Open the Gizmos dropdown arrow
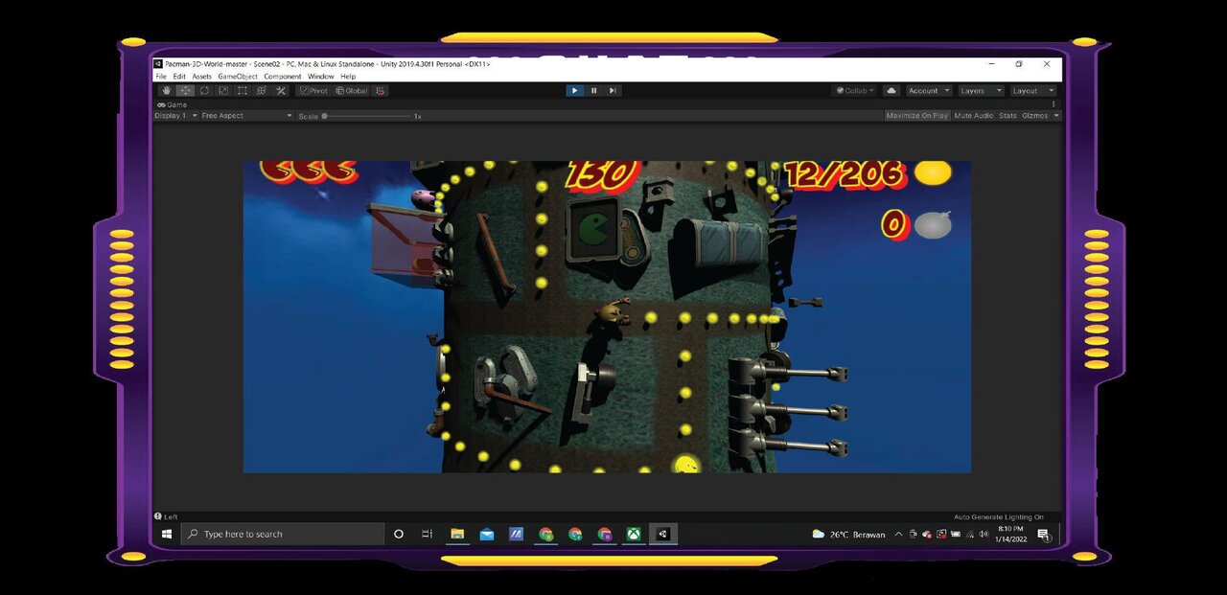 click(1056, 116)
